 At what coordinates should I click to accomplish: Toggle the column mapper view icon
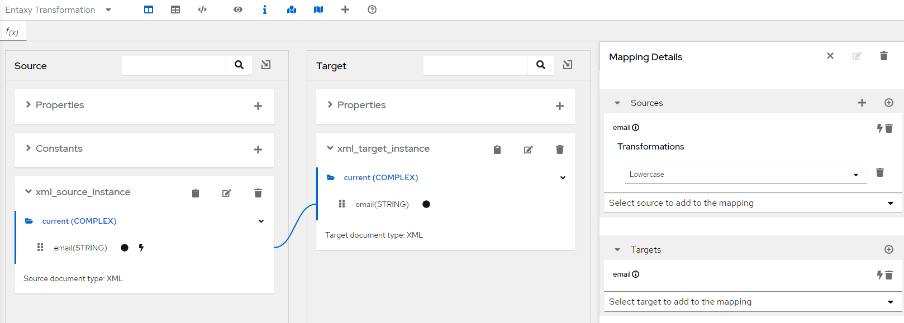pyautogui.click(x=149, y=9)
